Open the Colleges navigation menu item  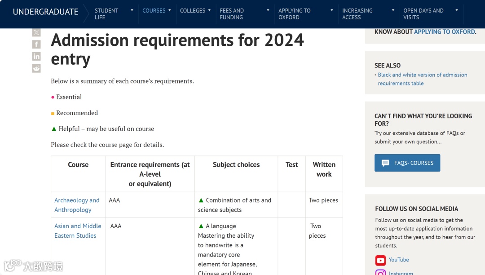pyautogui.click(x=193, y=10)
